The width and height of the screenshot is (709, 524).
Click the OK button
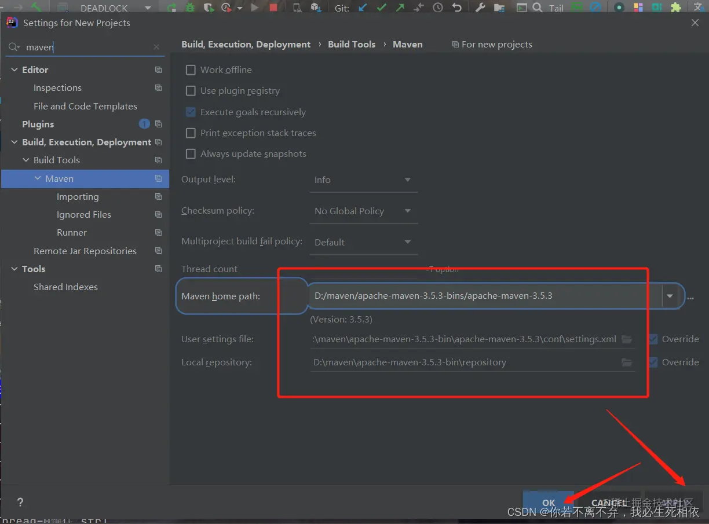click(549, 503)
